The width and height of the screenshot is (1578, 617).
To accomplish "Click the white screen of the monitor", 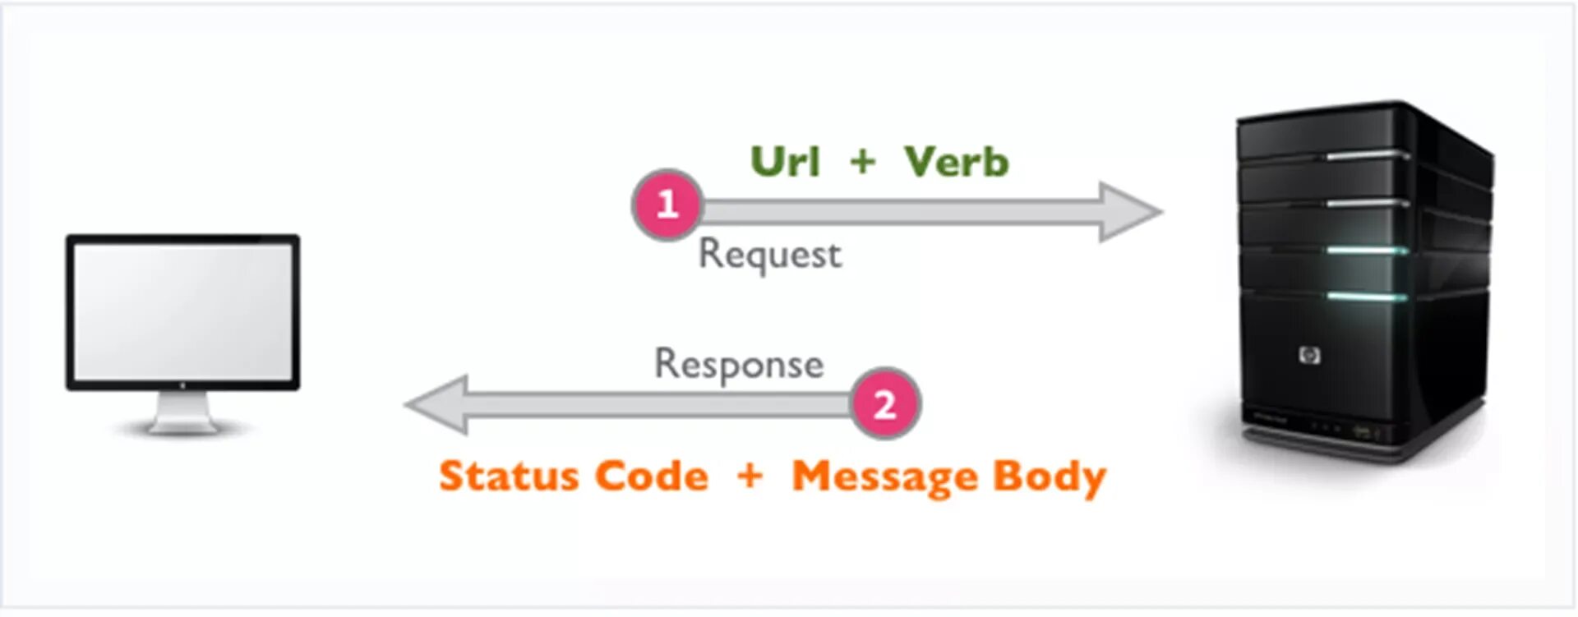I will [182, 312].
